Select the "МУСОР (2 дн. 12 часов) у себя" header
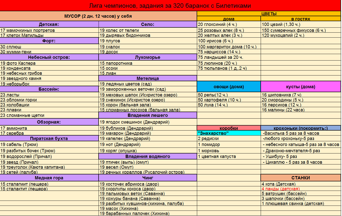Screen dimensions: 342x216 click(98, 16)
